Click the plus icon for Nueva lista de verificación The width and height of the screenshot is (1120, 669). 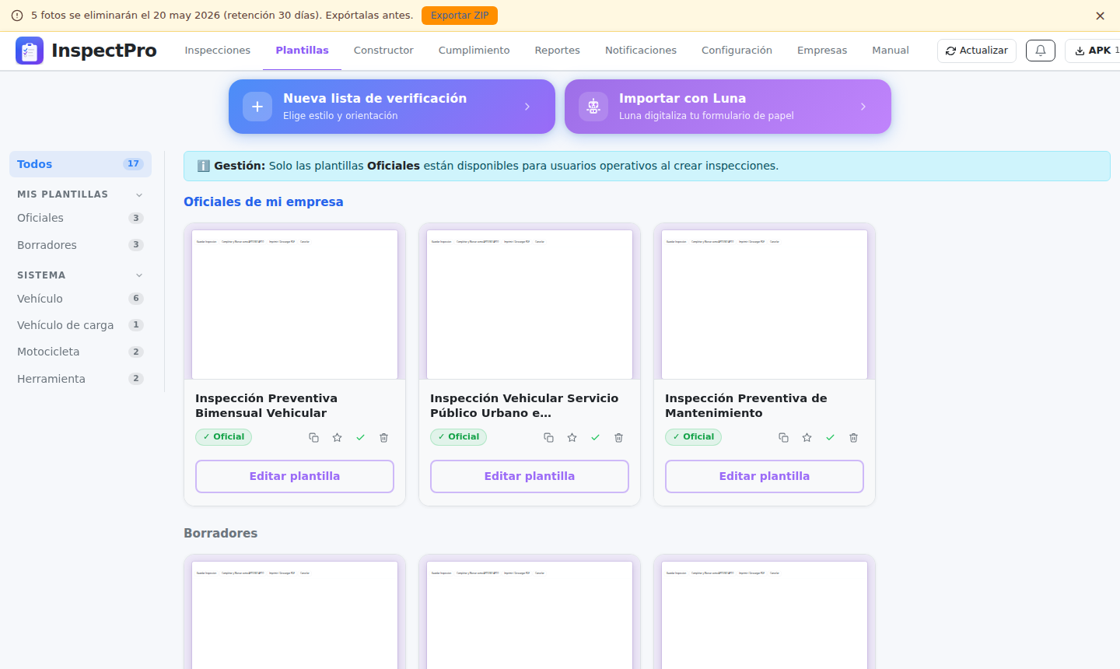257,107
